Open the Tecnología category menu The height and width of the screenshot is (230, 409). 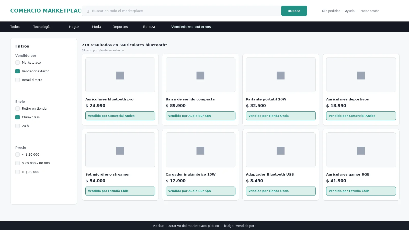(x=42, y=27)
